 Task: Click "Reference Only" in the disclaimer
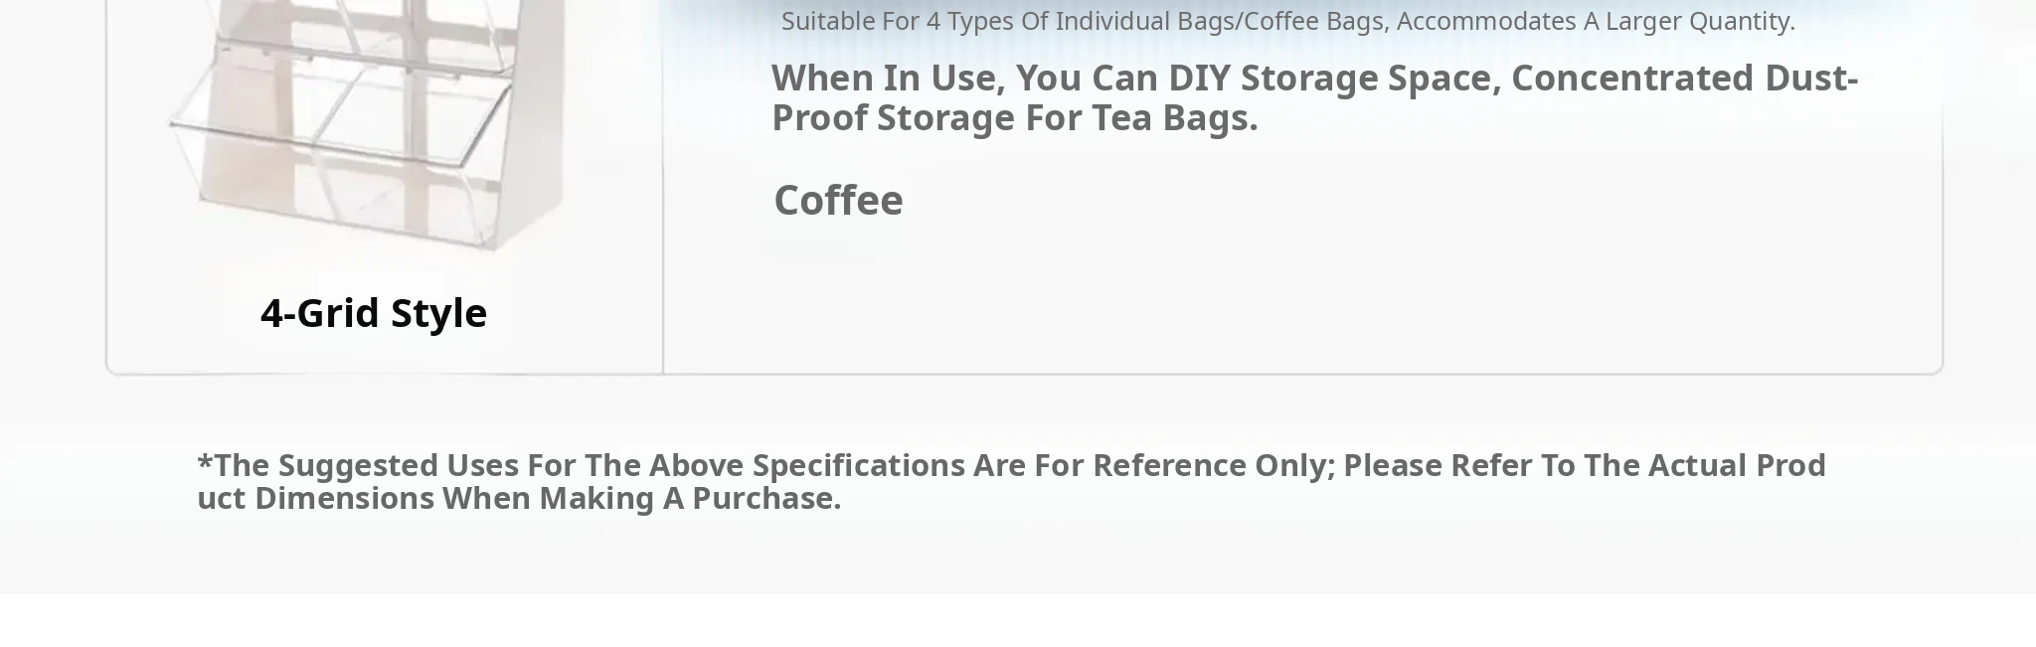click(x=1213, y=465)
